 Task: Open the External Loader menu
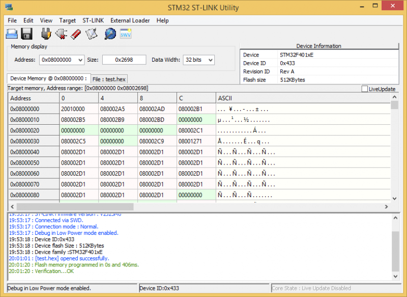click(130, 20)
